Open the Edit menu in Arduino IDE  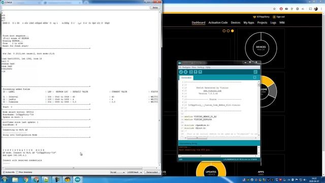click(186, 68)
